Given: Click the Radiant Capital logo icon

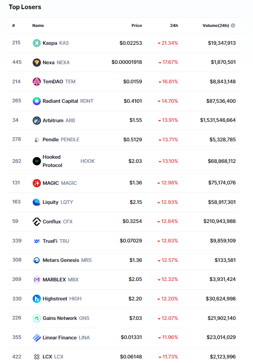Looking at the screenshot, I should (37, 101).
